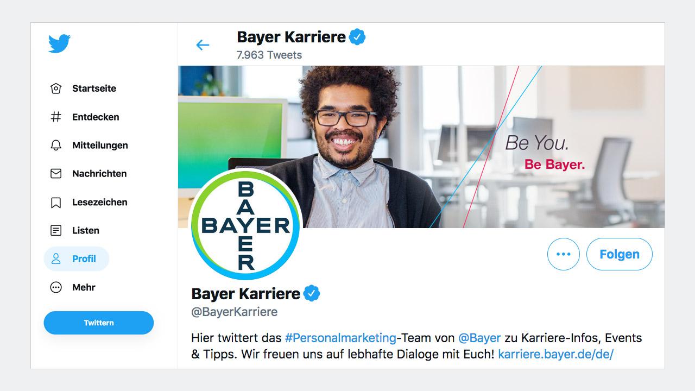Click the Profil person icon

56,258
